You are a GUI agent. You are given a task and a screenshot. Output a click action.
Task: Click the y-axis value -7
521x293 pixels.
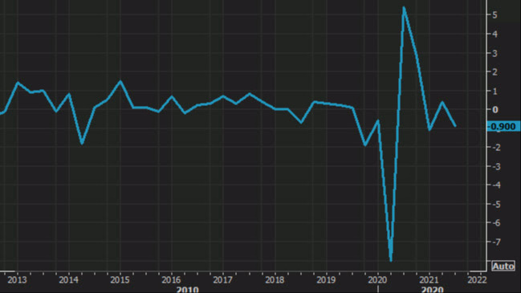pyautogui.click(x=496, y=242)
